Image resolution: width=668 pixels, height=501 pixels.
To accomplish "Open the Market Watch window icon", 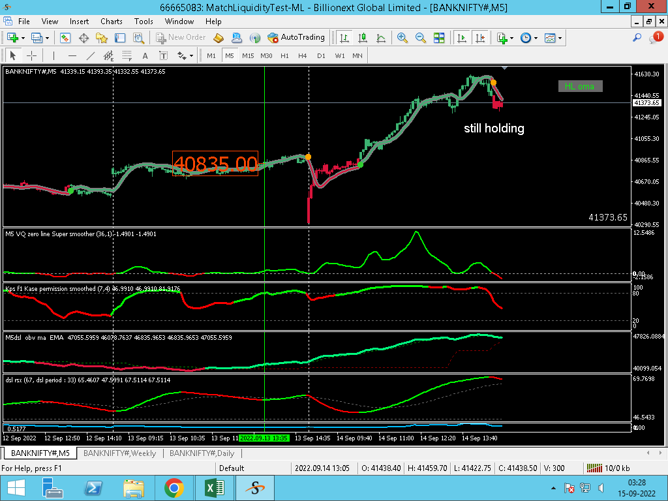I will [x=65, y=38].
